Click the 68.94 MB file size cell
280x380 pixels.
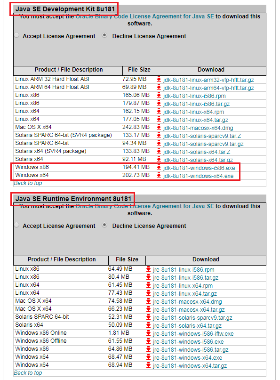[120, 365]
